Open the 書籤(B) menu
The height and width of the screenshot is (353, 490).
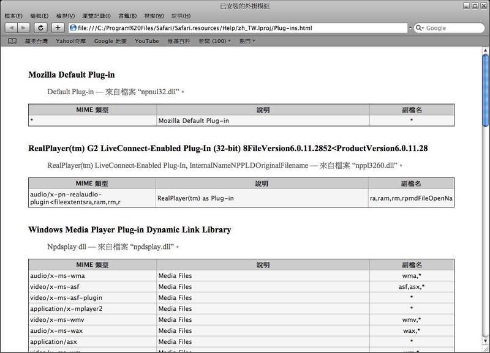click(x=127, y=16)
